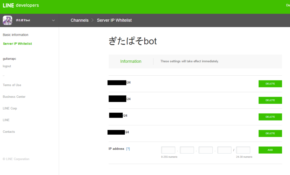Click the '24-30 numeric' hint text
Screen dimensions: 290x175
point(244,157)
